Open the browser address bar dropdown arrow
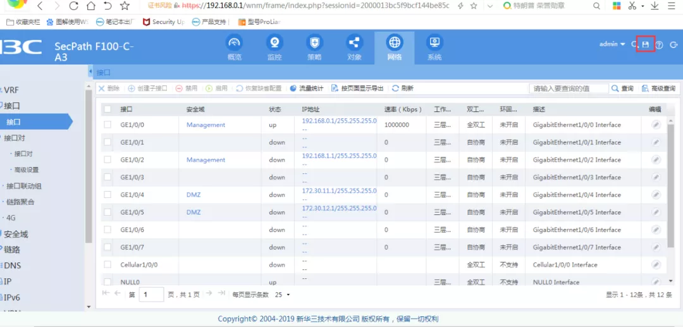This screenshot has height=327, width=683. tap(490, 6)
